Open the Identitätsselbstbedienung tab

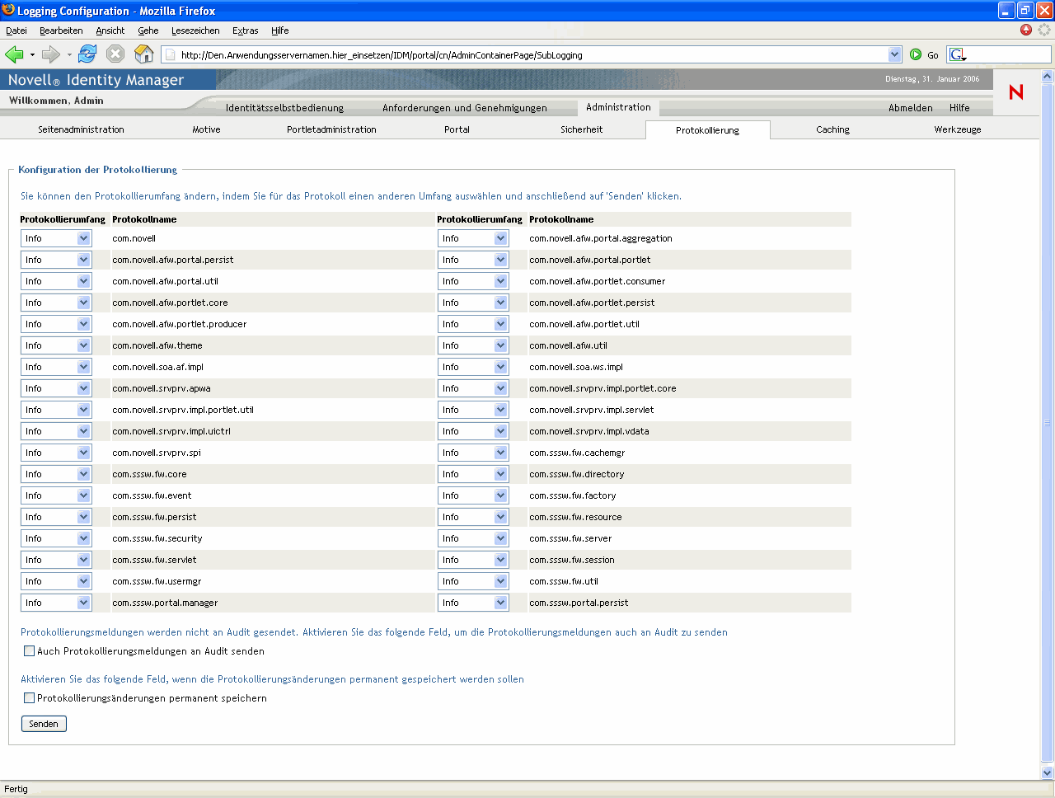[x=284, y=108]
